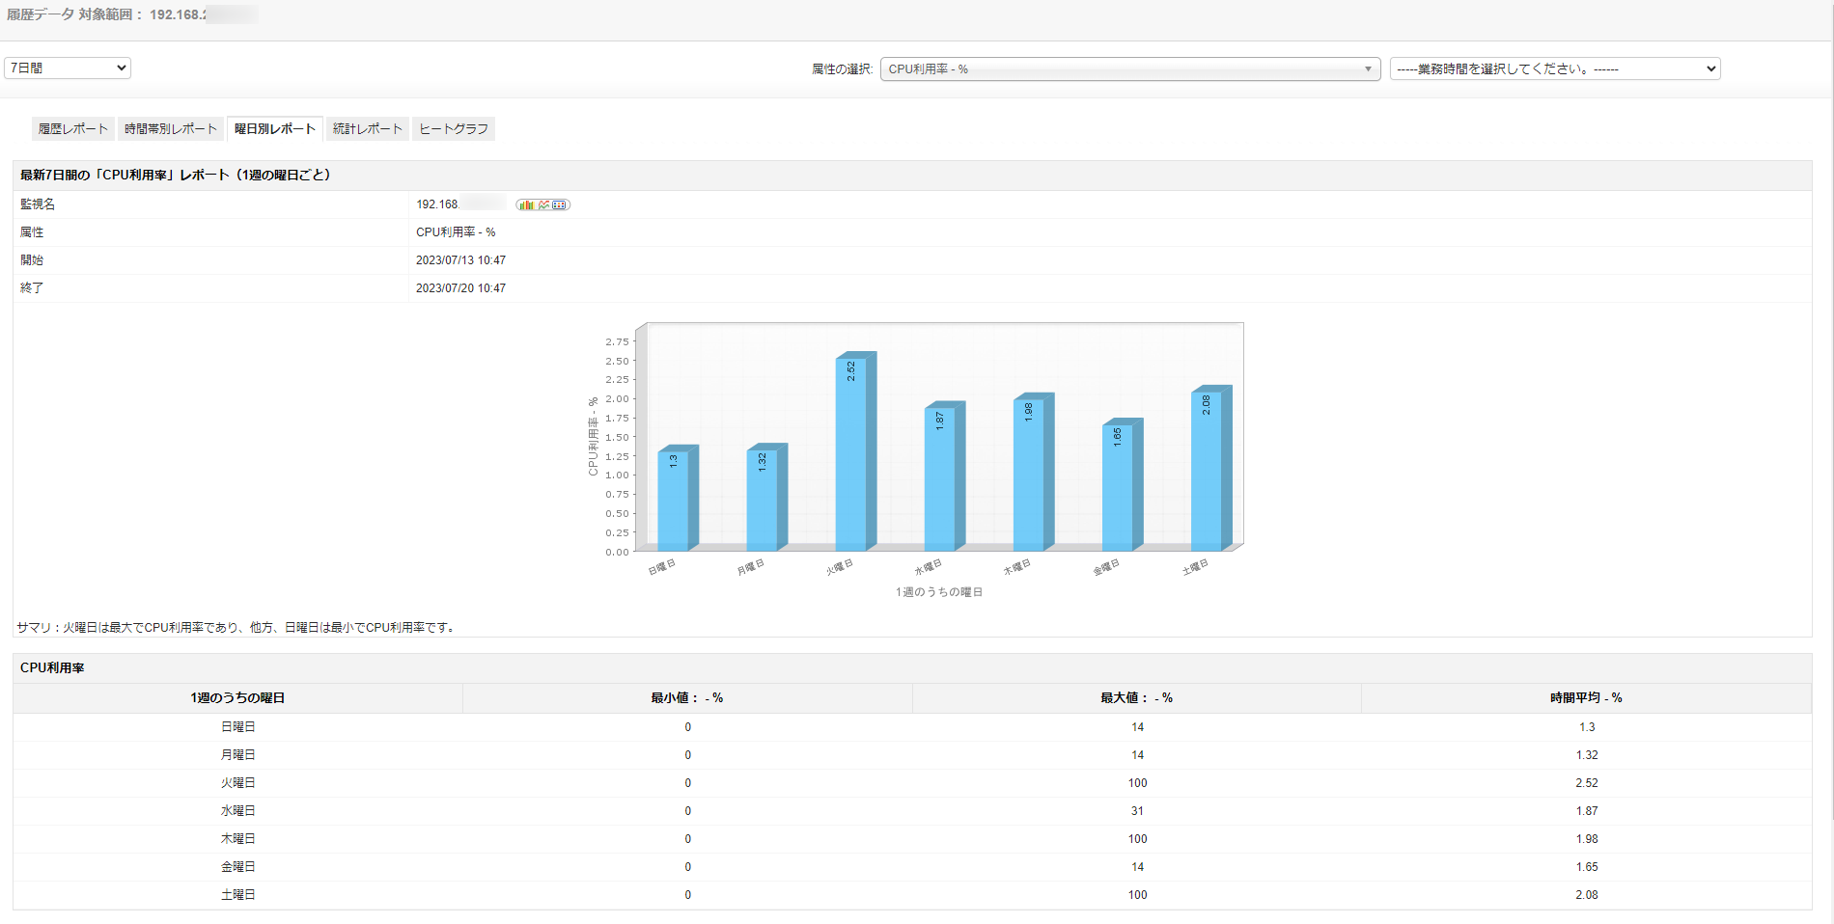Viewport: 1834px width, 924px height.
Task: Go to the 統計レポート tab
Action: 368,128
